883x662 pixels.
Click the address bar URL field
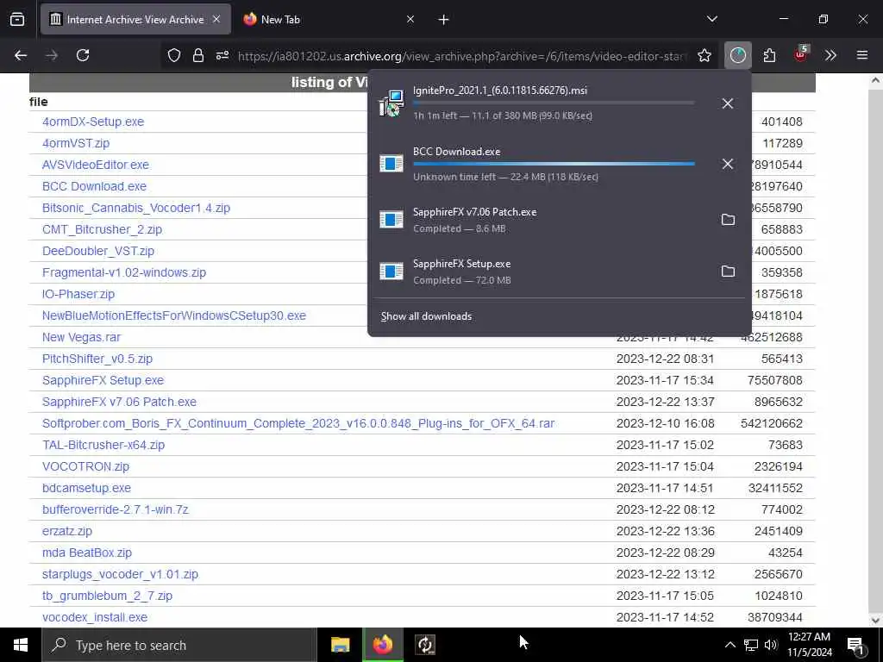coord(462,56)
